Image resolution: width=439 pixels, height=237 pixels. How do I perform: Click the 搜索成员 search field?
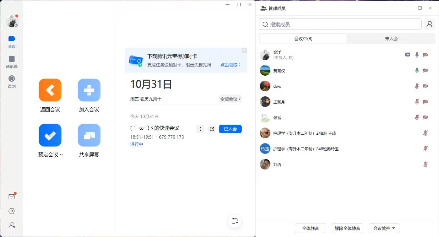341,25
